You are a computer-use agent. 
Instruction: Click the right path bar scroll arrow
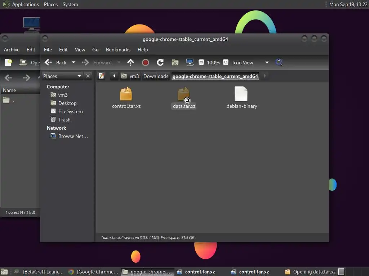coord(265,76)
